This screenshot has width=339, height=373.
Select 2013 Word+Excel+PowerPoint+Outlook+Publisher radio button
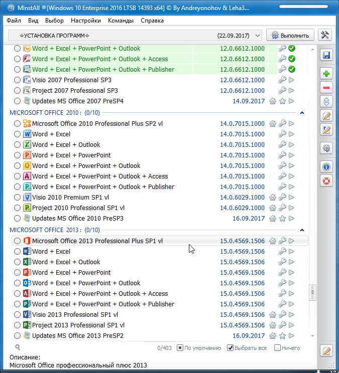pos(17,304)
